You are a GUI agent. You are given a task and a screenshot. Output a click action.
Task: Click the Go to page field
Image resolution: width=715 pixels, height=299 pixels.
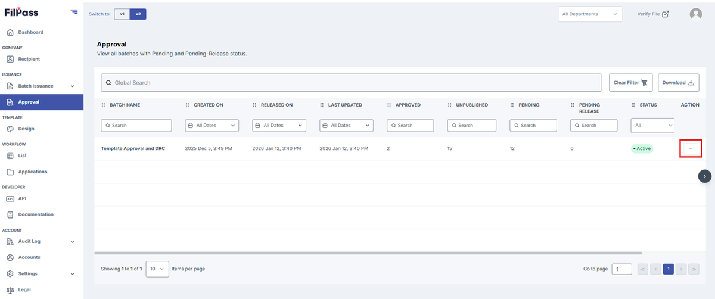point(622,269)
